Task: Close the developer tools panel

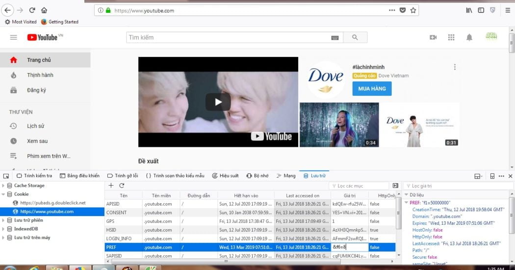Action: pyautogui.click(x=510, y=176)
